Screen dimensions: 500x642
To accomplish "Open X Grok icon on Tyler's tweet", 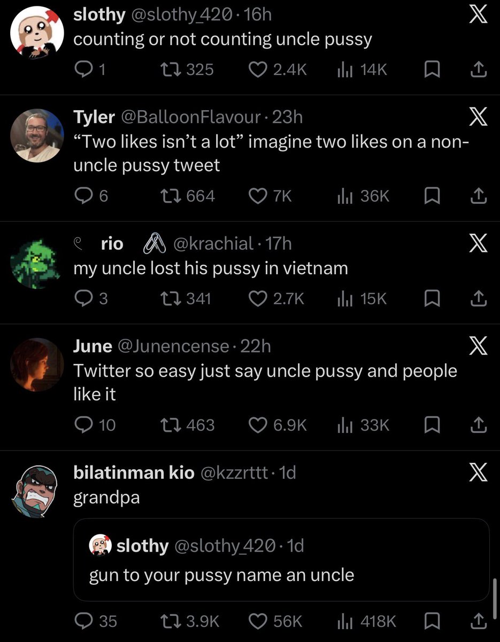I will coord(477,118).
